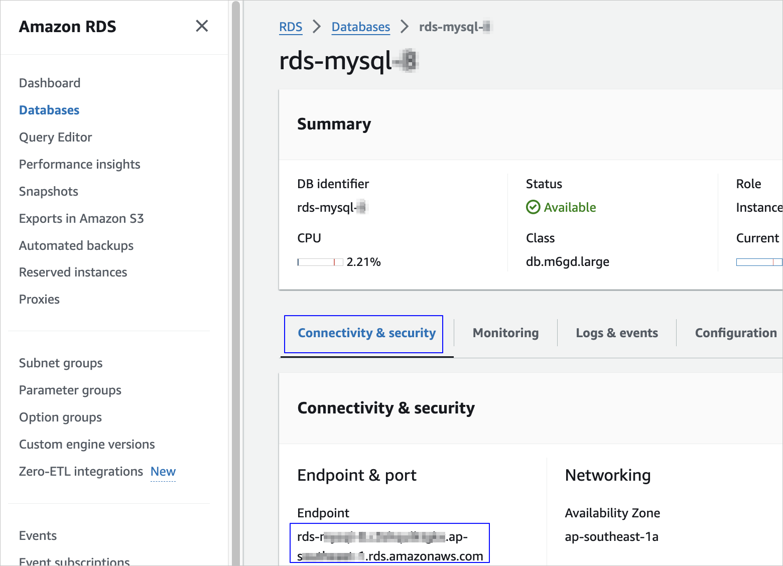
Task: Click the green Available status icon
Action: (x=533, y=207)
